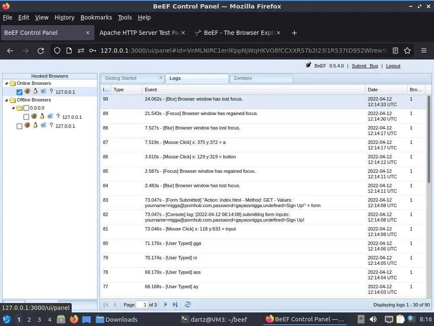Open the Tools menu
This screenshot has width=434, height=326.
click(125, 17)
